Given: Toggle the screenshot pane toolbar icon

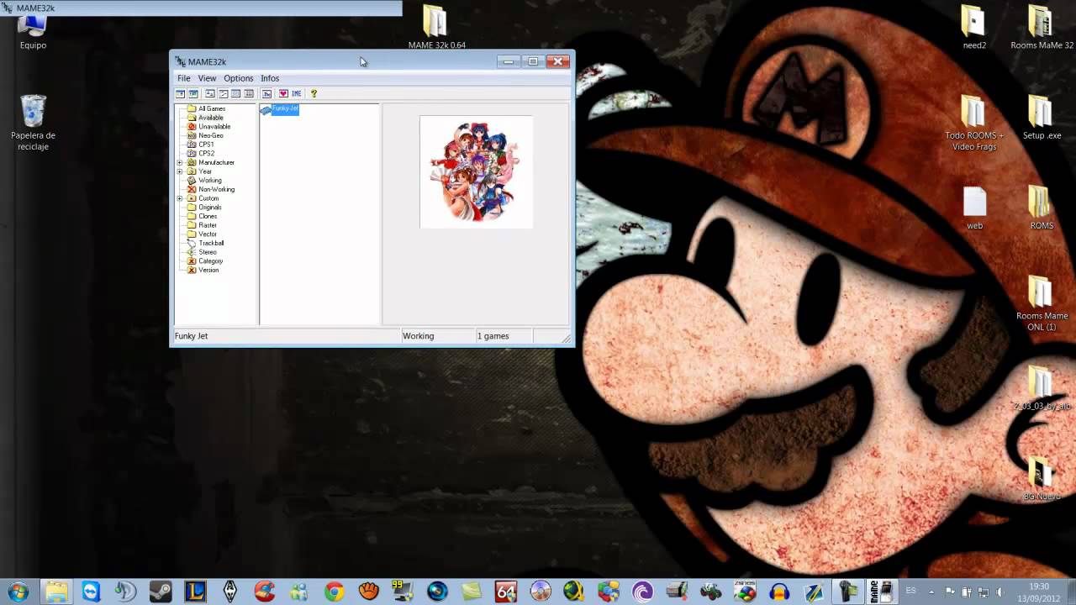Looking at the screenshot, I should coord(193,93).
